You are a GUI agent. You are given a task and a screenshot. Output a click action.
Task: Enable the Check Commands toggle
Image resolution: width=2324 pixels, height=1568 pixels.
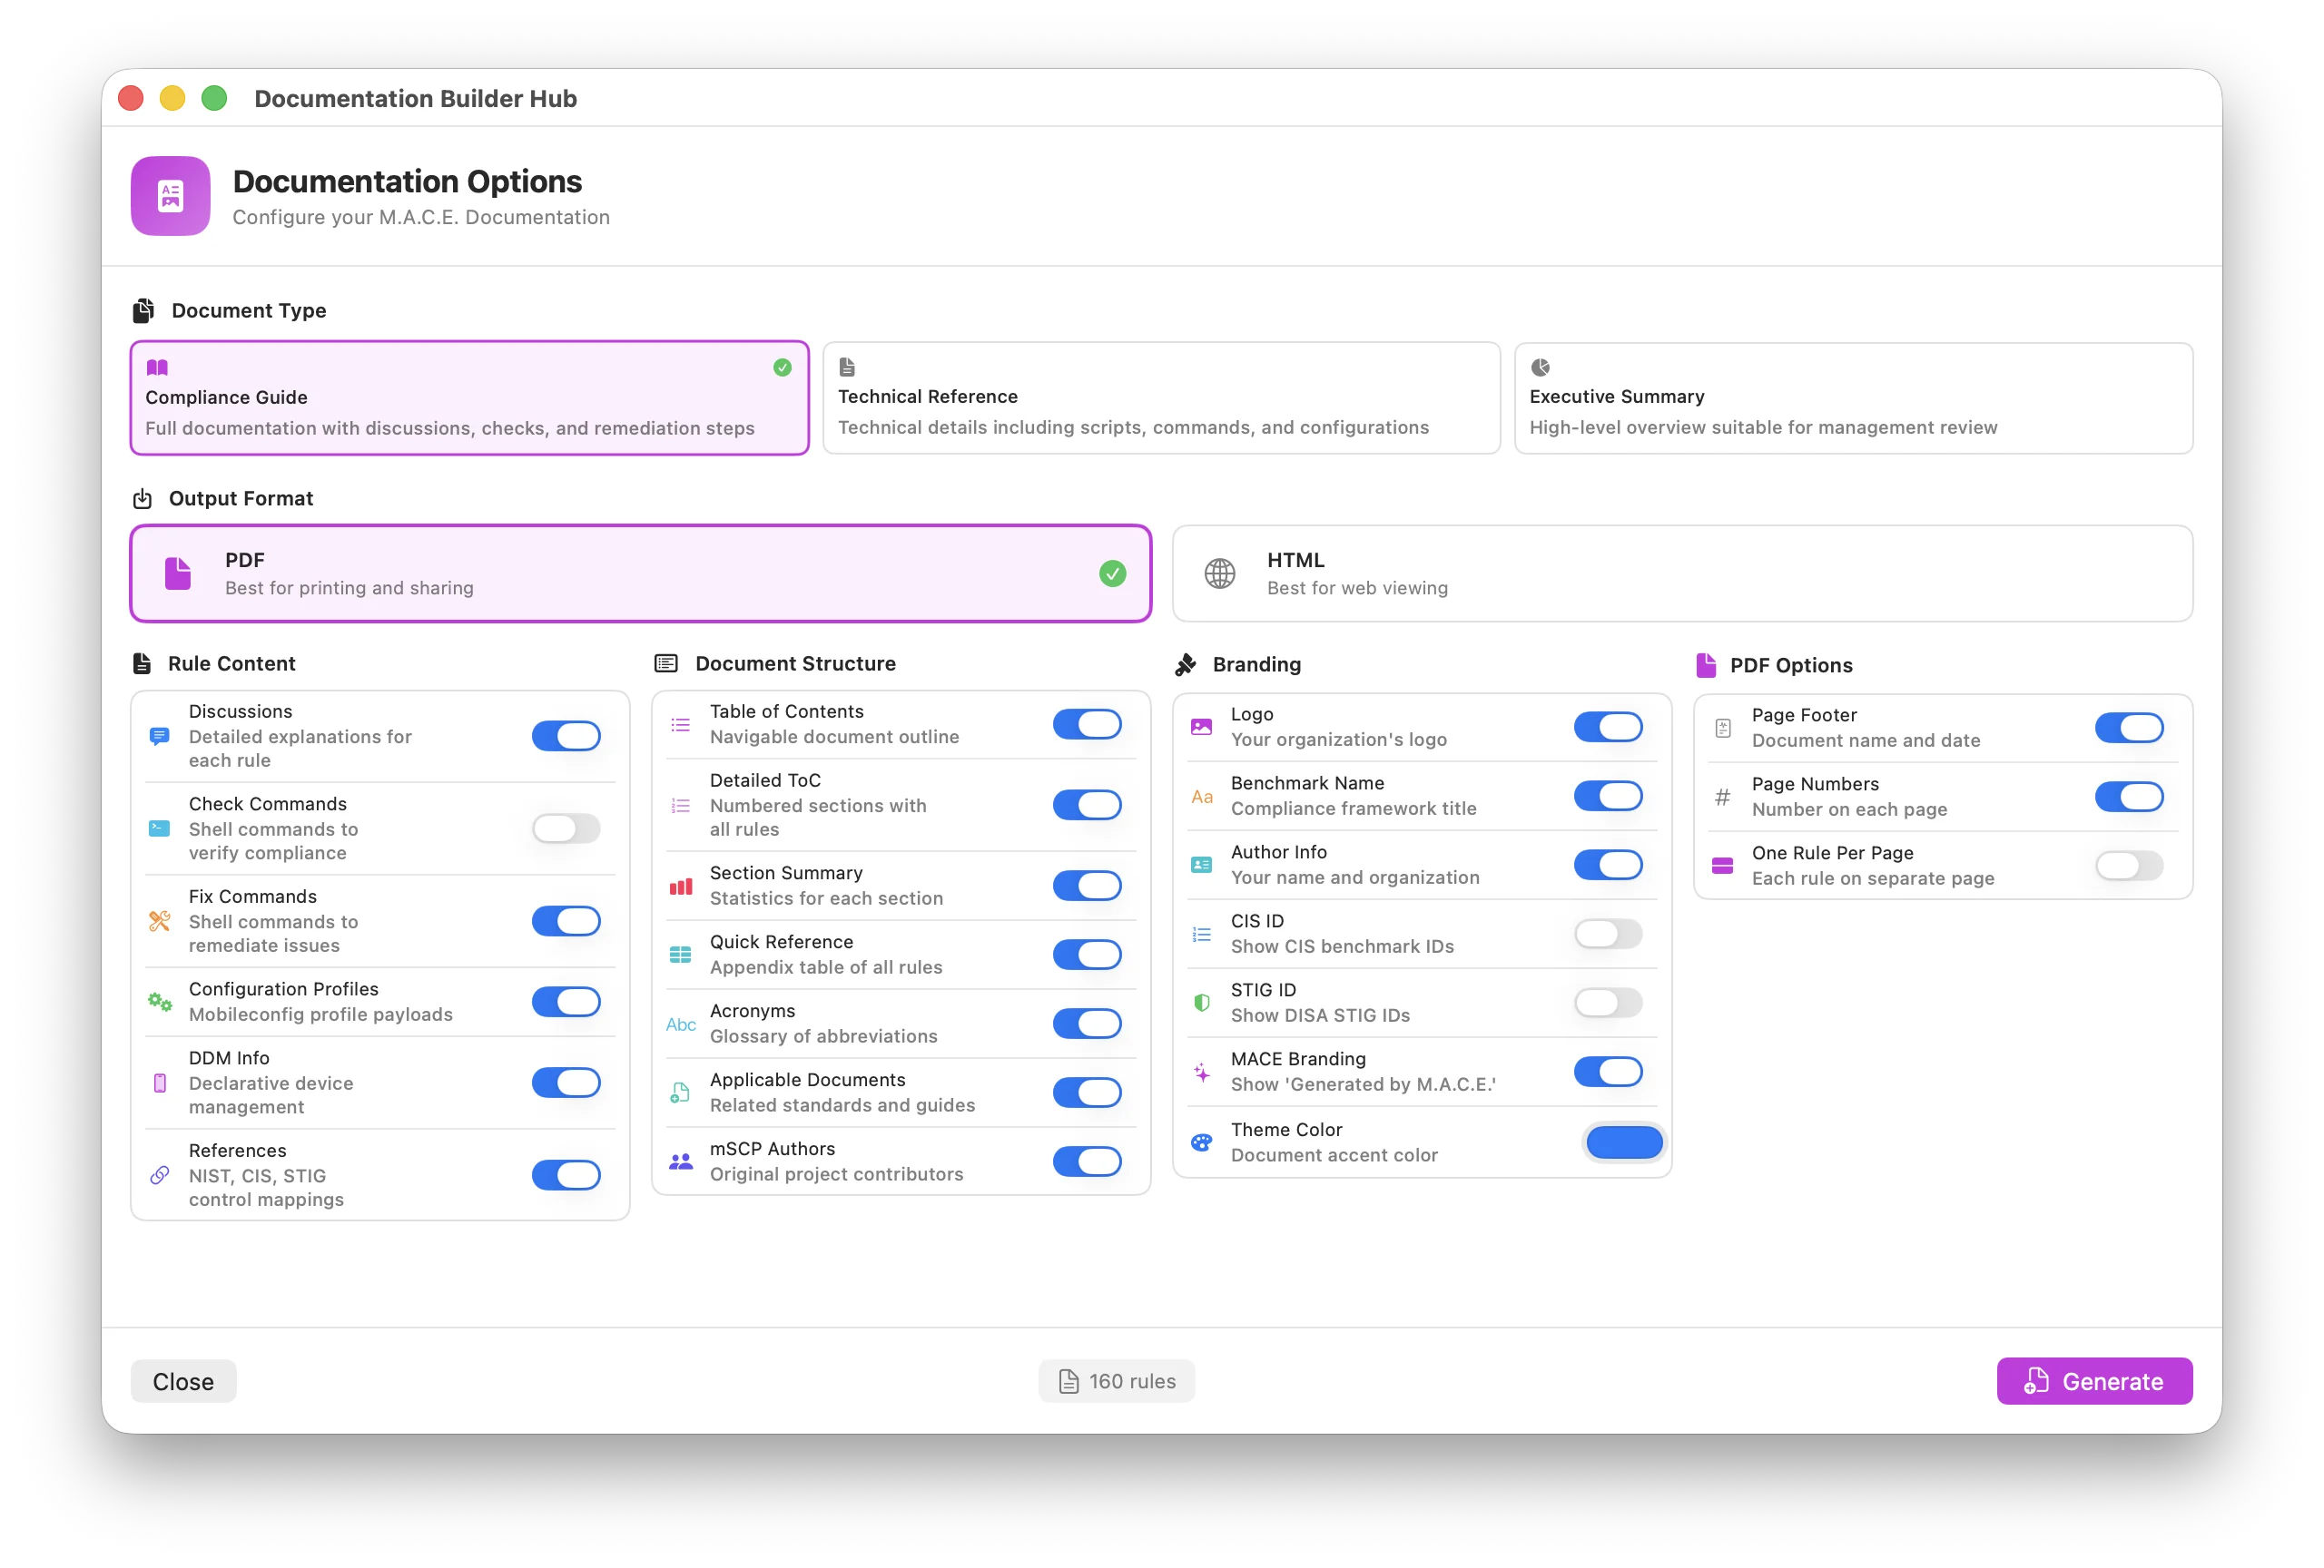pos(566,828)
